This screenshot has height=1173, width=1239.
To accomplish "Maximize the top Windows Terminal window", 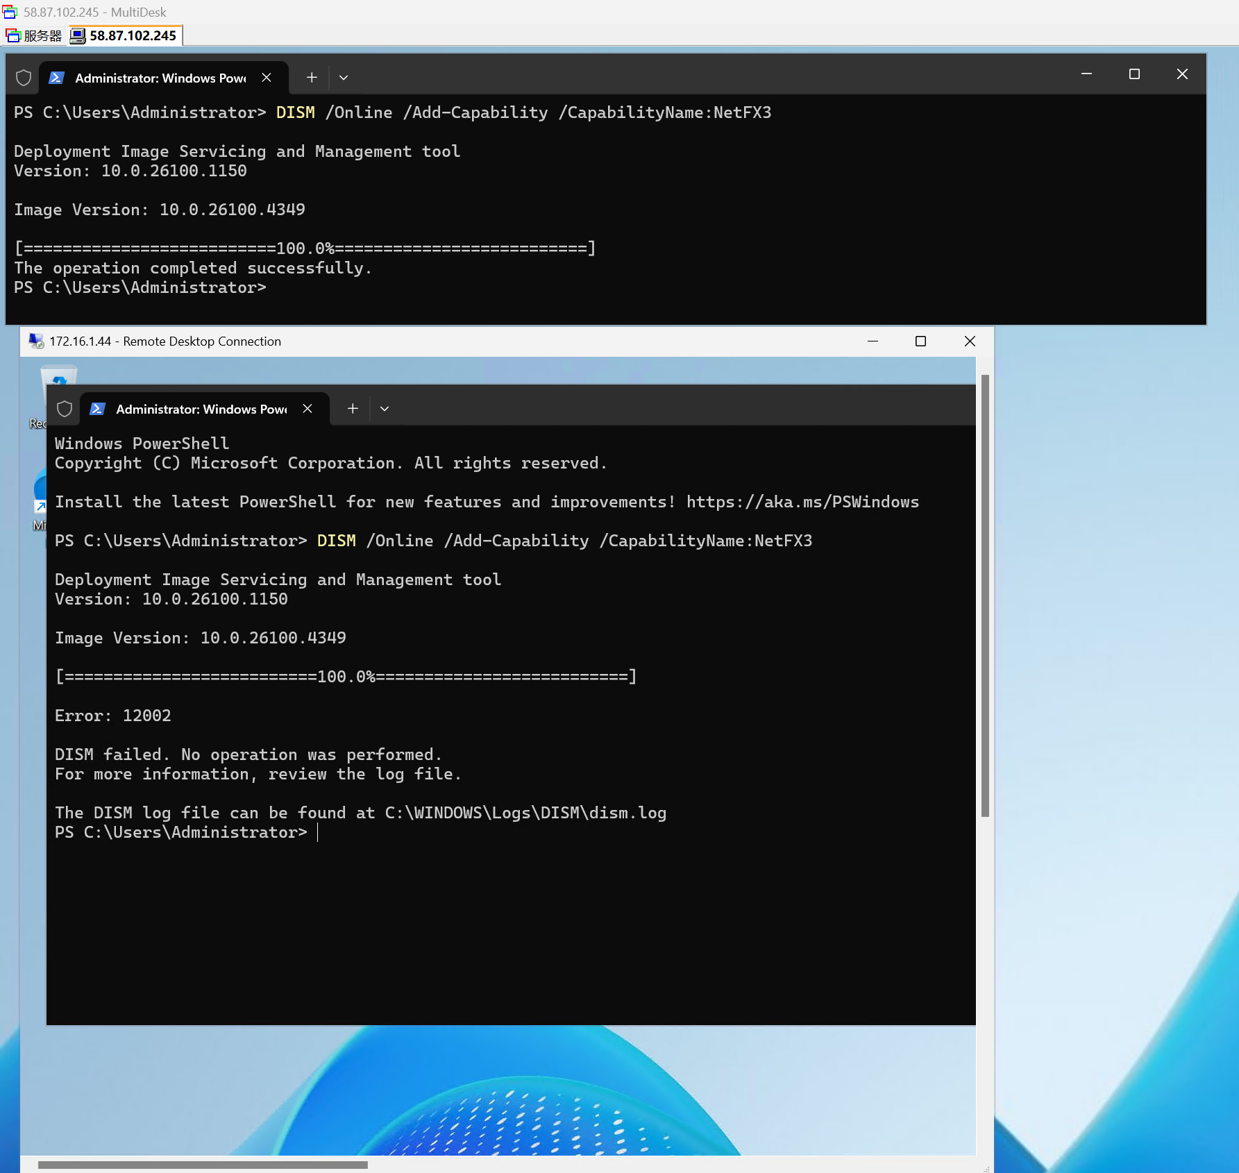I will point(1134,74).
